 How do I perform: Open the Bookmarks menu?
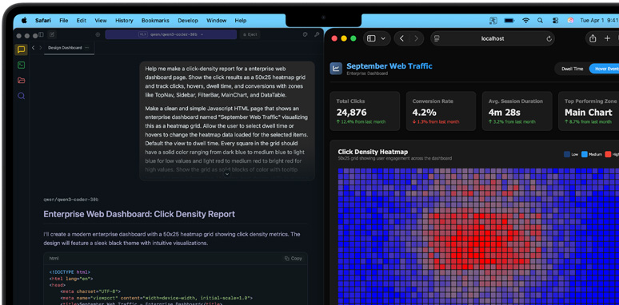(155, 21)
